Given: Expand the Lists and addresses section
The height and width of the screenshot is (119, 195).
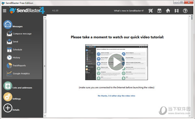Looking at the screenshot, I should [22, 88].
